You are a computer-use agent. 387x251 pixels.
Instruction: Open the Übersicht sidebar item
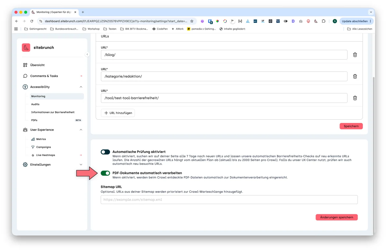(37, 65)
